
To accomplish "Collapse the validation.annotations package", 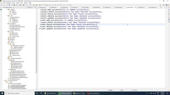I will pyautogui.click(x=7, y=59).
